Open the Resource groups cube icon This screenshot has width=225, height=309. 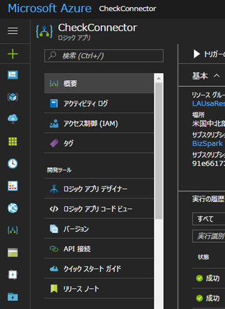[12, 97]
